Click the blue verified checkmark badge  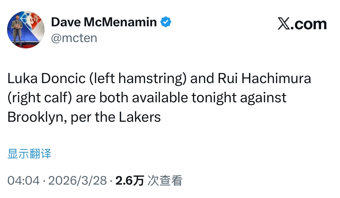[x=166, y=22]
